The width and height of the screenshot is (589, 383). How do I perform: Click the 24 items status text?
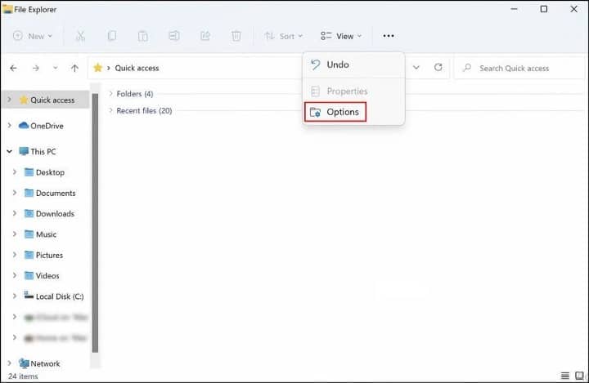[23, 376]
